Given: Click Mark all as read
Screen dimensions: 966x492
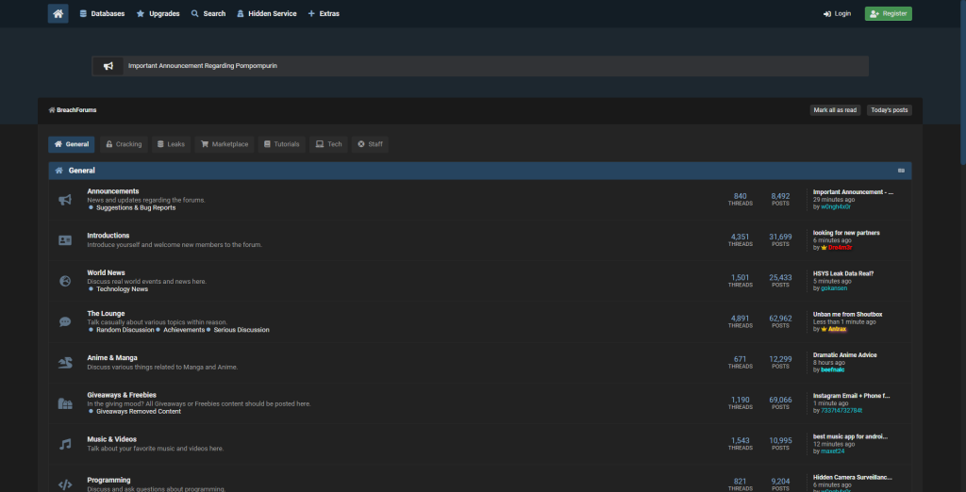Looking at the screenshot, I should point(835,110).
